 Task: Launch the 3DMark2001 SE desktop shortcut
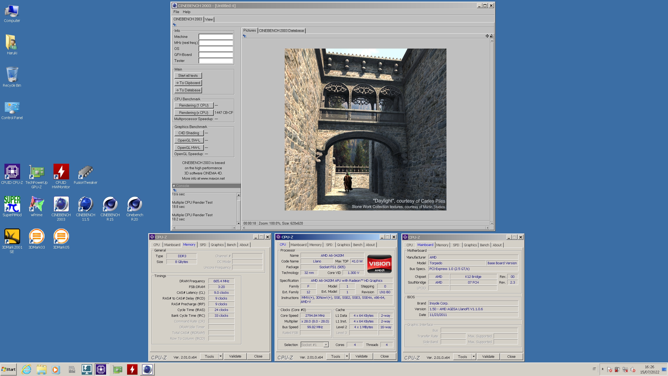coord(12,241)
